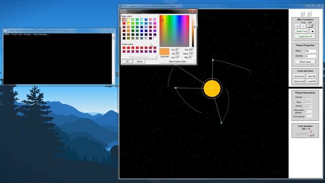Click Toggle Stars off button

click(305, 36)
